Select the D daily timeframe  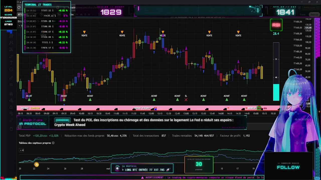(x=85, y=14)
